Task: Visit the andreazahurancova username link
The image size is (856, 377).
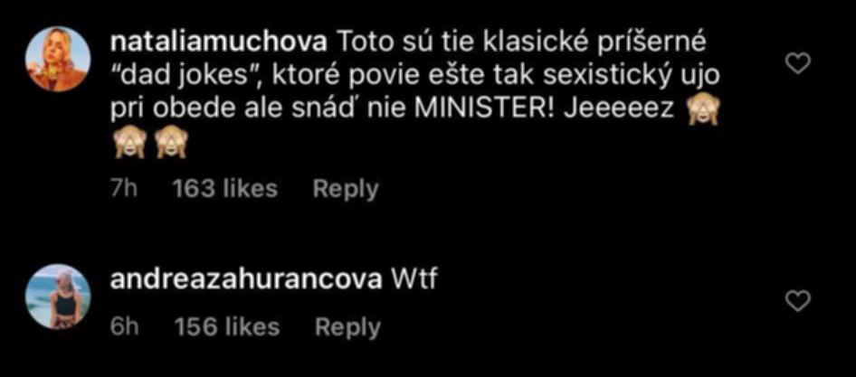Action: [x=245, y=280]
